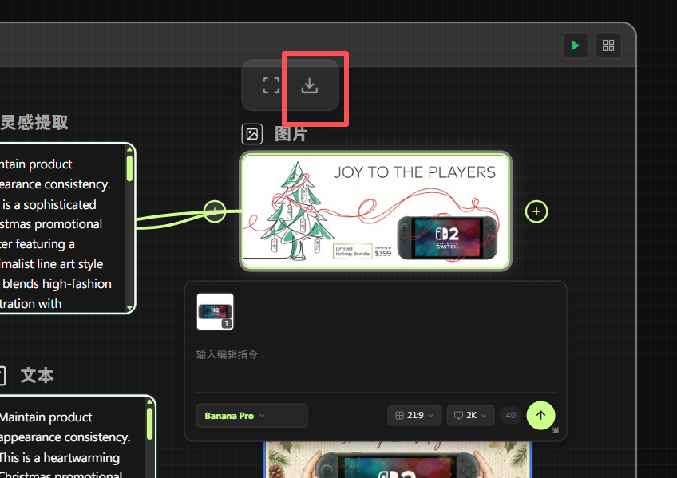Screen dimensions: 677x478
Task: Submit edit with the green up-arrow button
Action: [540, 415]
